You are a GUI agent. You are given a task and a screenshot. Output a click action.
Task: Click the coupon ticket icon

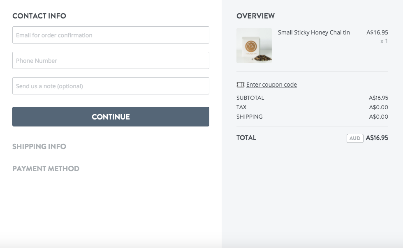[240, 85]
